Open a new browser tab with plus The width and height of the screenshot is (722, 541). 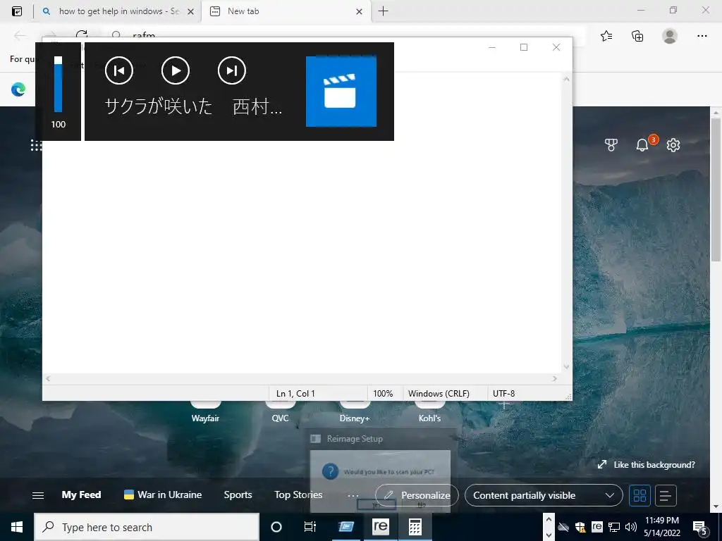point(383,11)
